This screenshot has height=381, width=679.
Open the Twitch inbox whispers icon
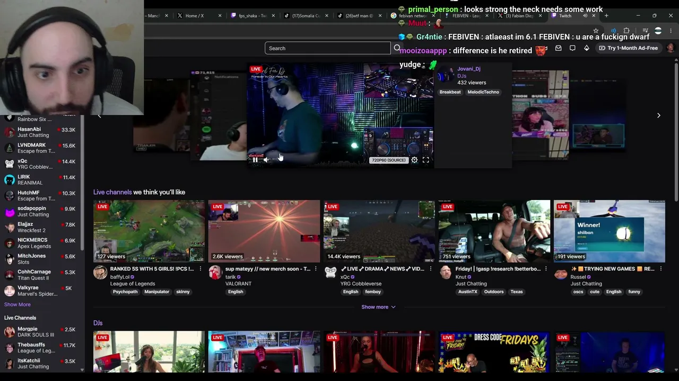click(558, 48)
